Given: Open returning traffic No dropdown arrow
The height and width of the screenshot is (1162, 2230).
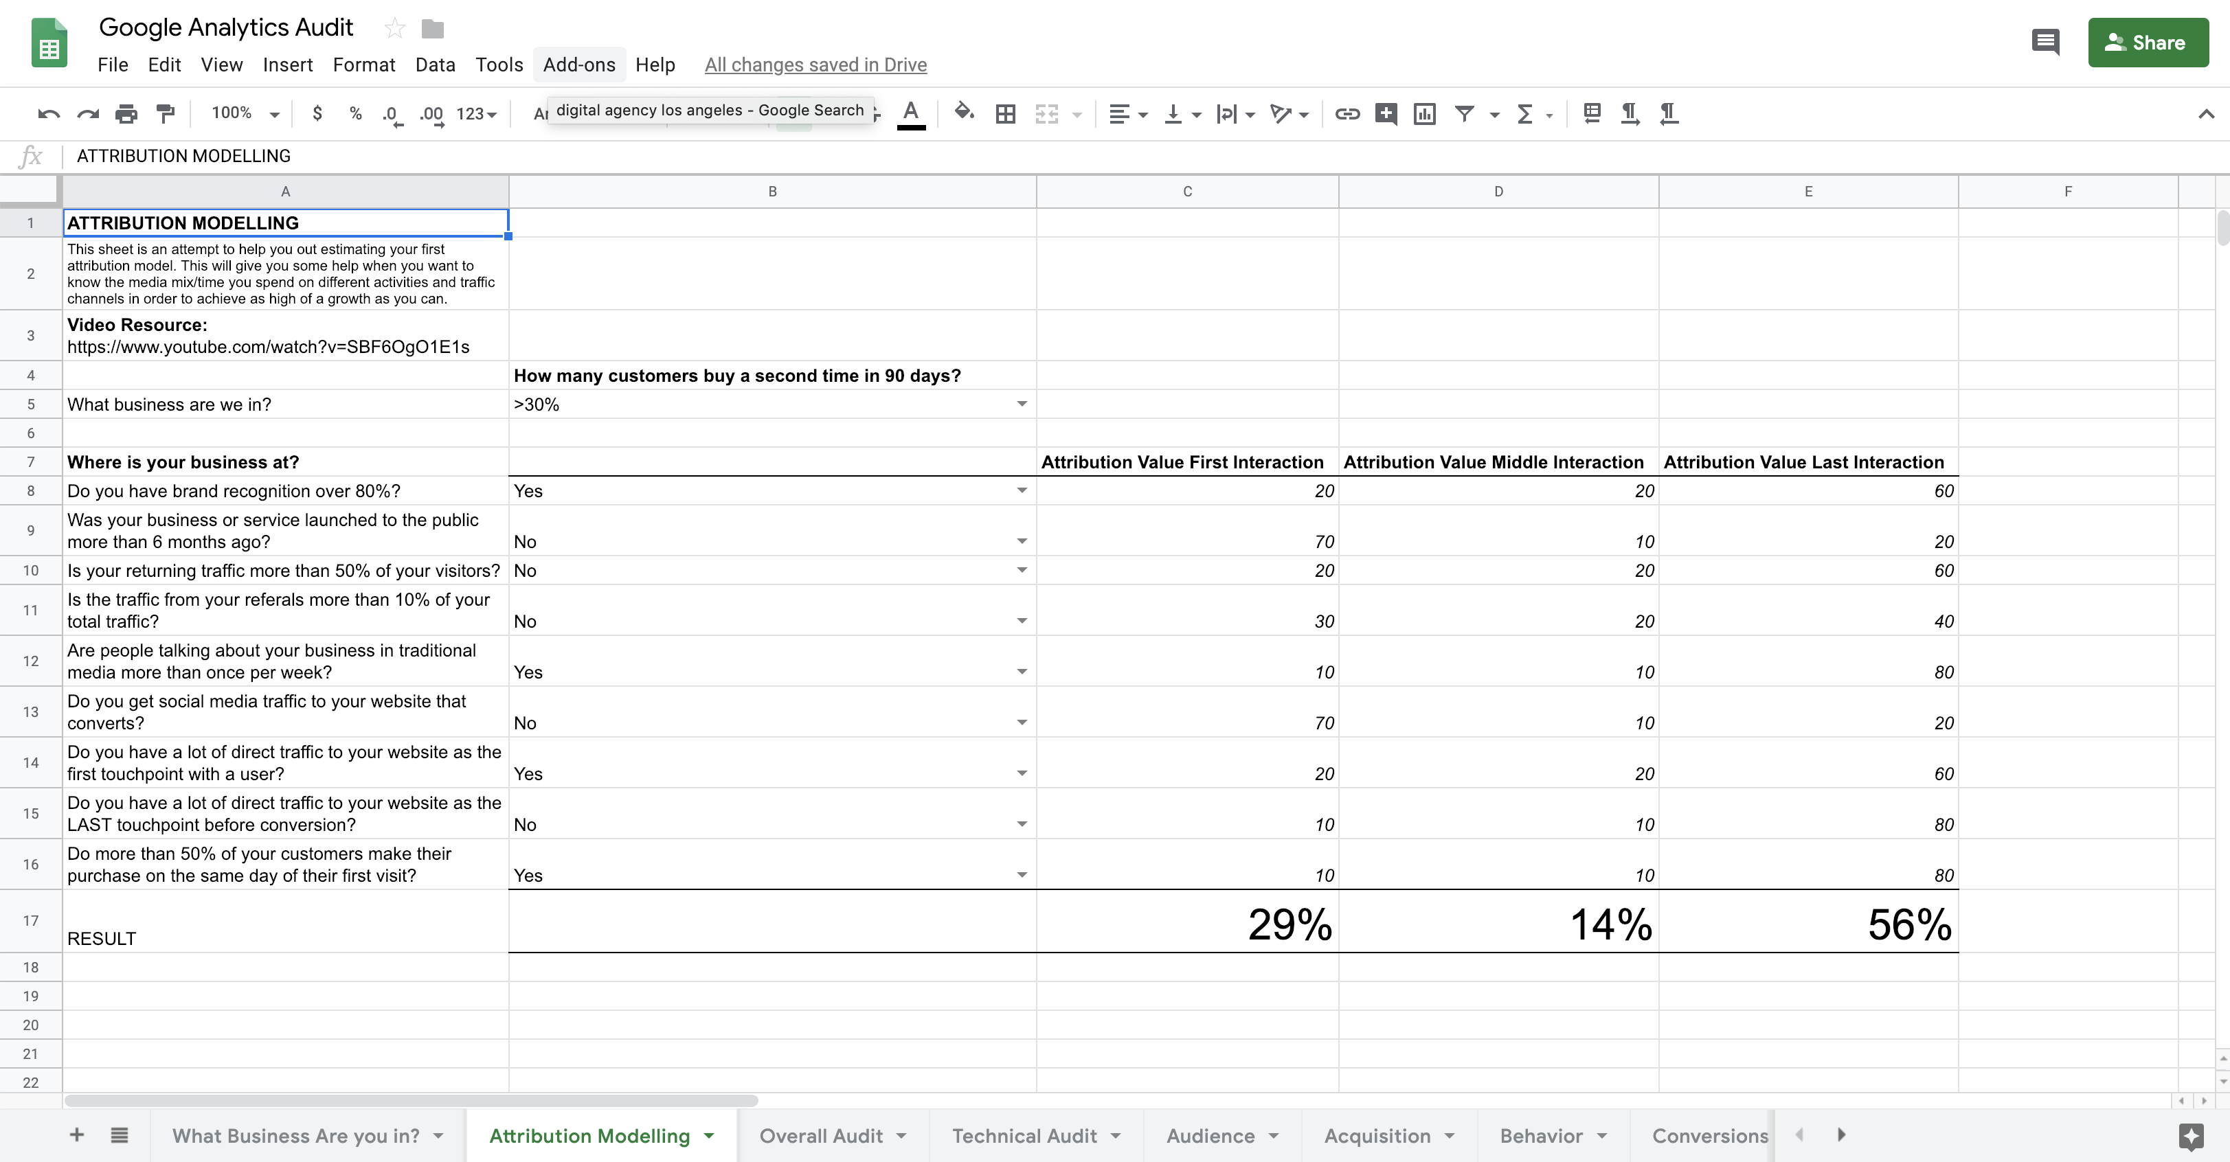Looking at the screenshot, I should coord(1022,570).
